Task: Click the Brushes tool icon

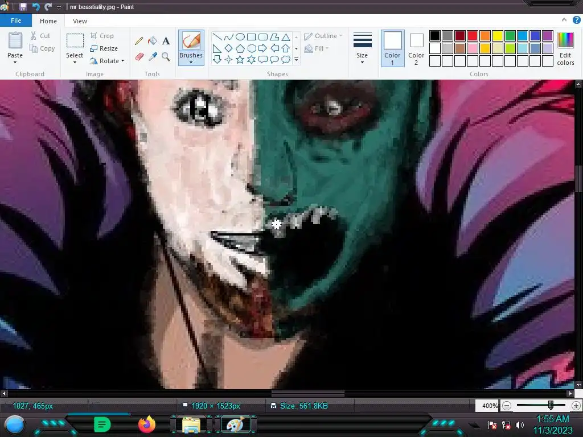Action: [x=191, y=40]
